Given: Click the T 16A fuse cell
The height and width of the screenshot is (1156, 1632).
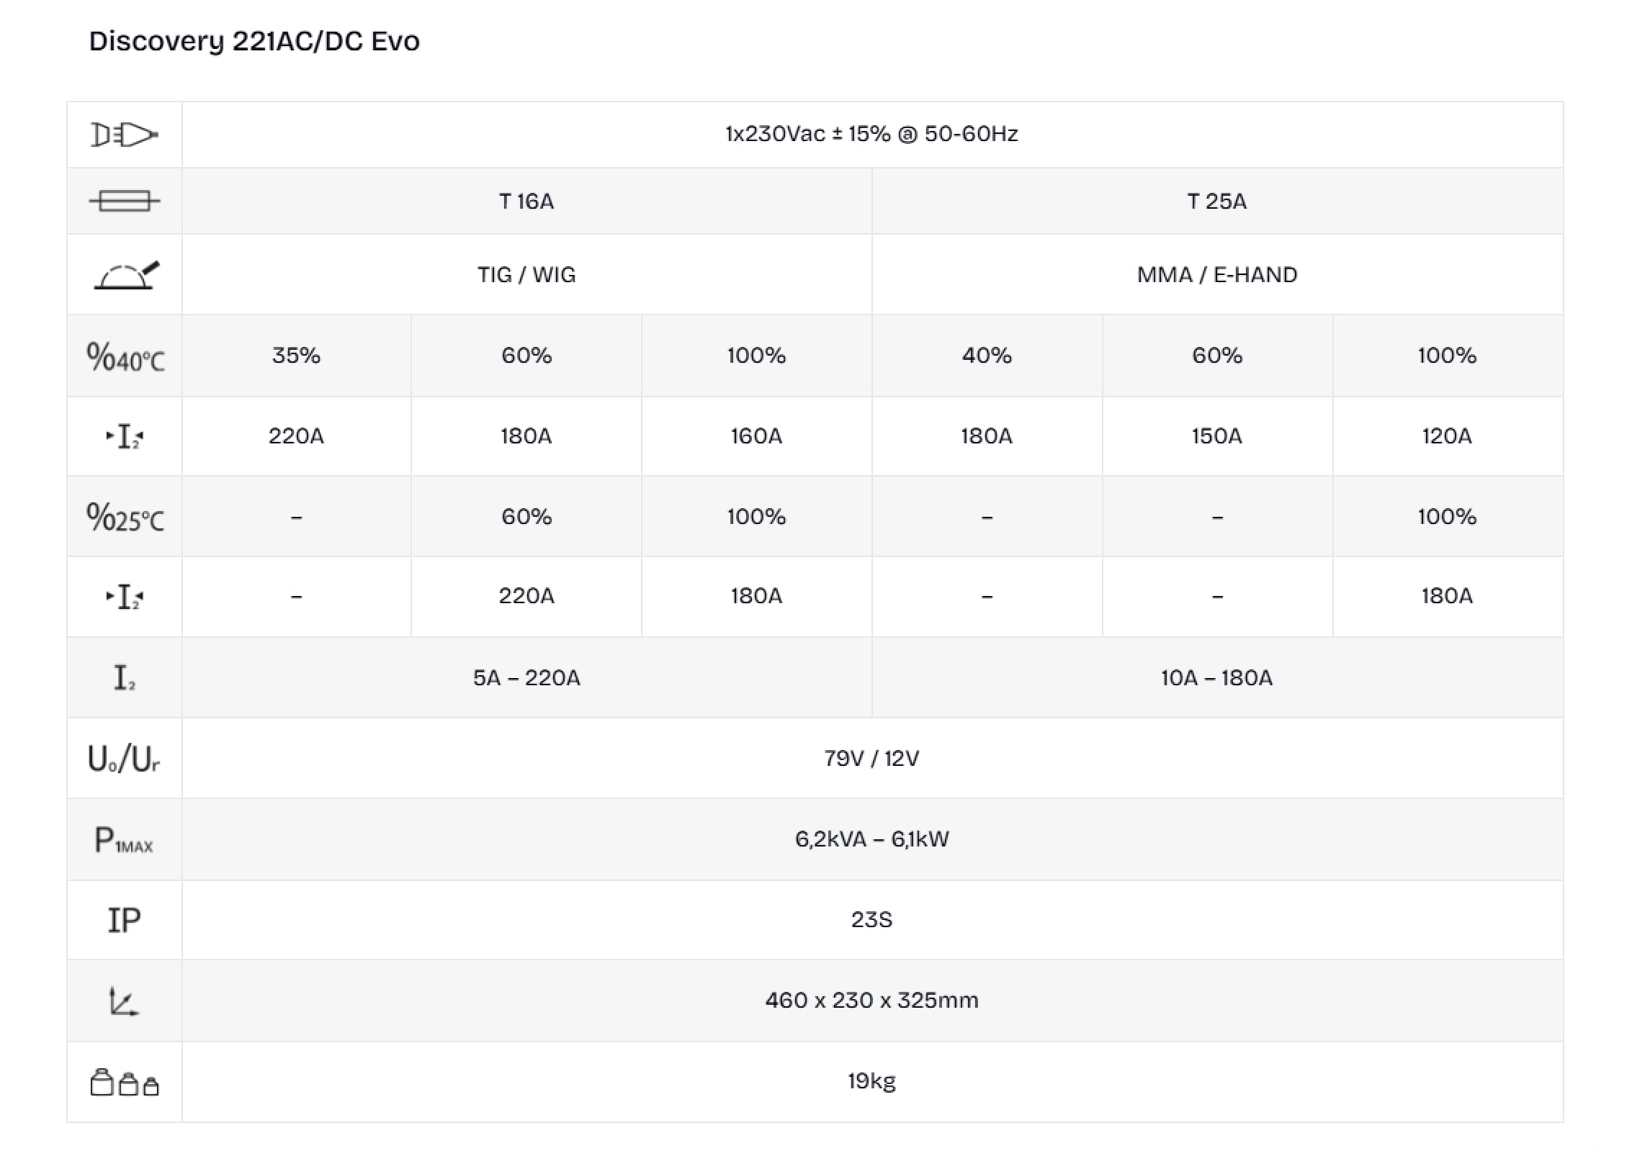Looking at the screenshot, I should pos(526,202).
